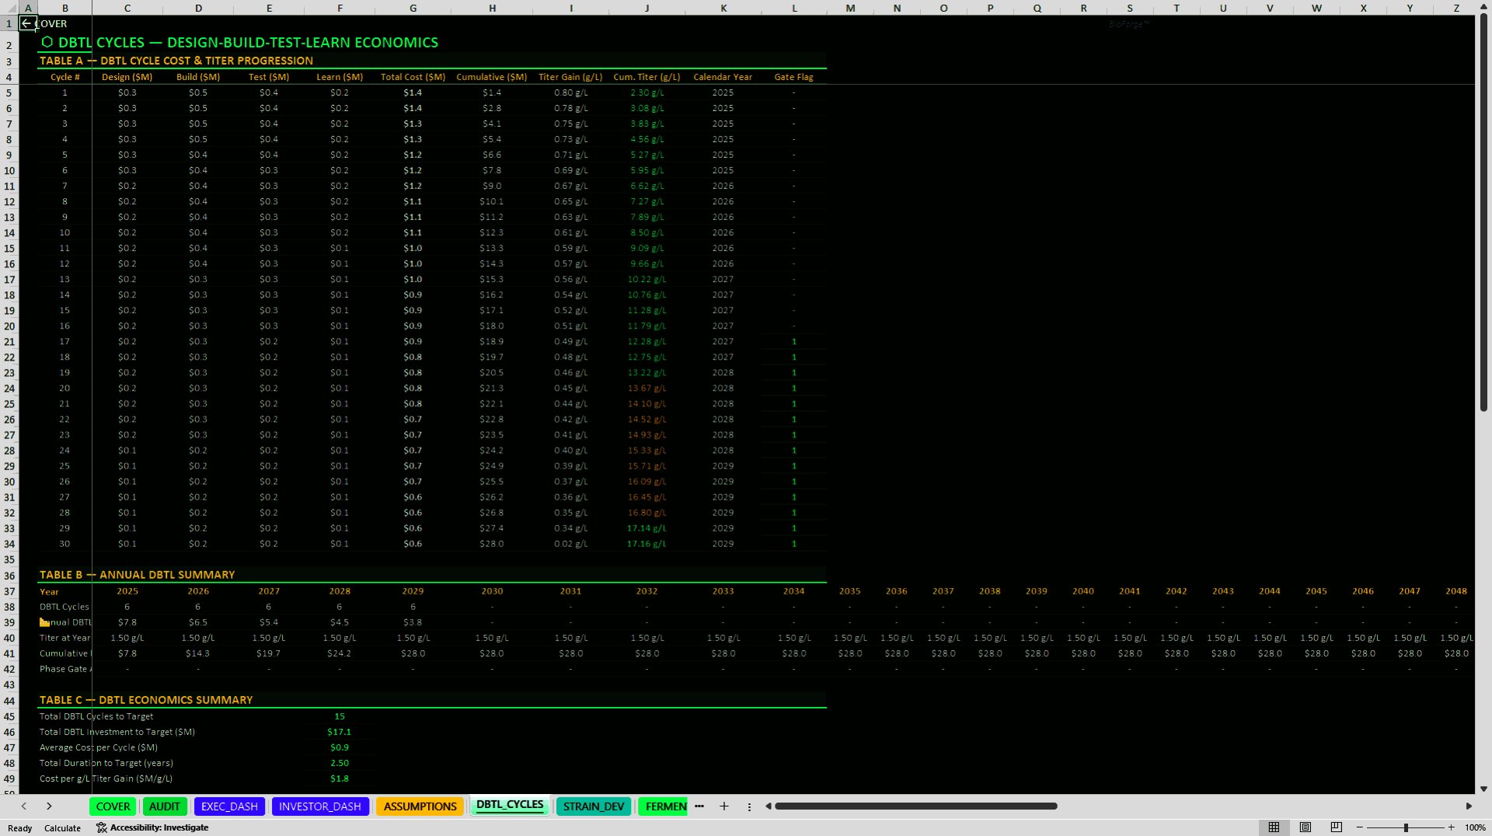Click Calculate in status bar
This screenshot has width=1492, height=836.
(x=62, y=828)
